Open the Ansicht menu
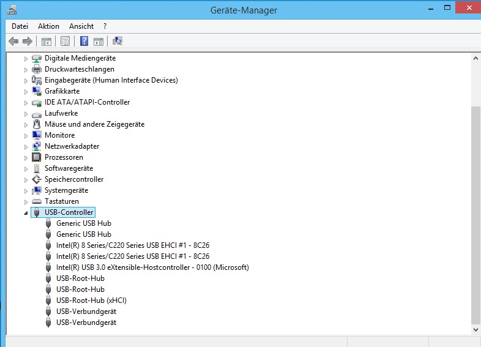Image resolution: width=481 pixels, height=347 pixels. [x=81, y=26]
